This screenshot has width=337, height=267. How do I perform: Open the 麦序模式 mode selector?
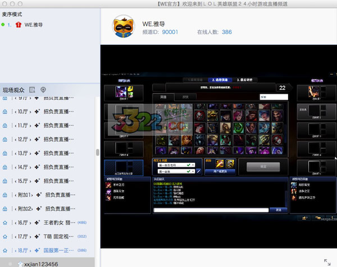pyautogui.click(x=12, y=15)
